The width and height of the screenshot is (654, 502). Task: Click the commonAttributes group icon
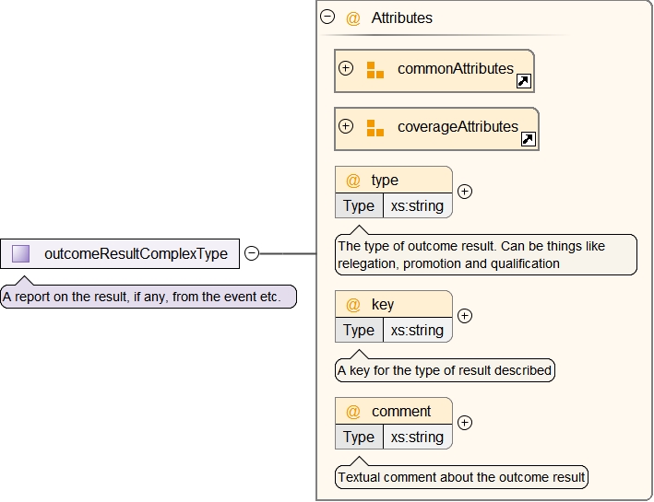375,70
